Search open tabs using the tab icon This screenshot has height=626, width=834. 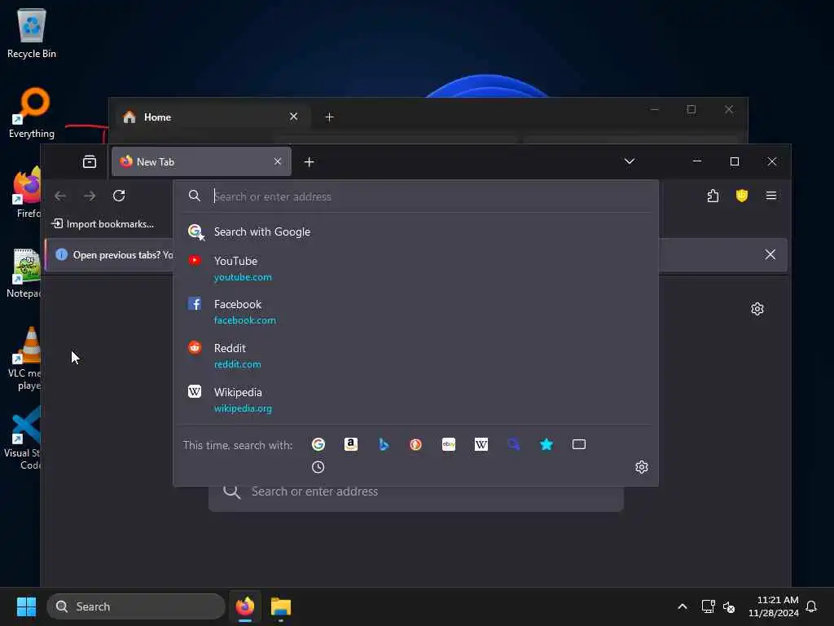(579, 444)
